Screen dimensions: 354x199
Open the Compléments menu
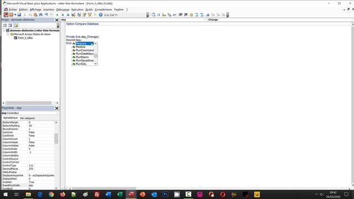point(103,9)
